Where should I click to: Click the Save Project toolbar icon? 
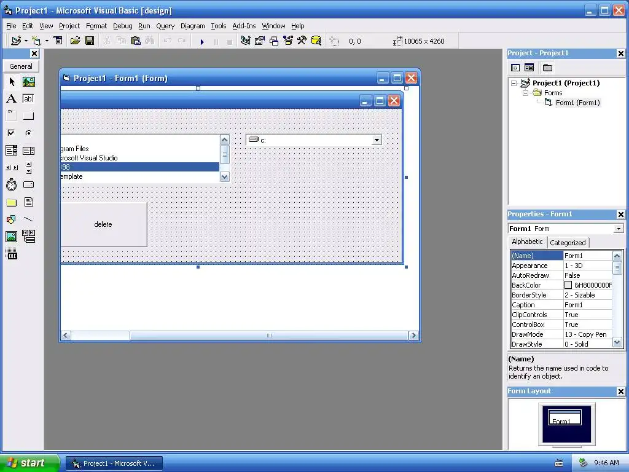90,41
